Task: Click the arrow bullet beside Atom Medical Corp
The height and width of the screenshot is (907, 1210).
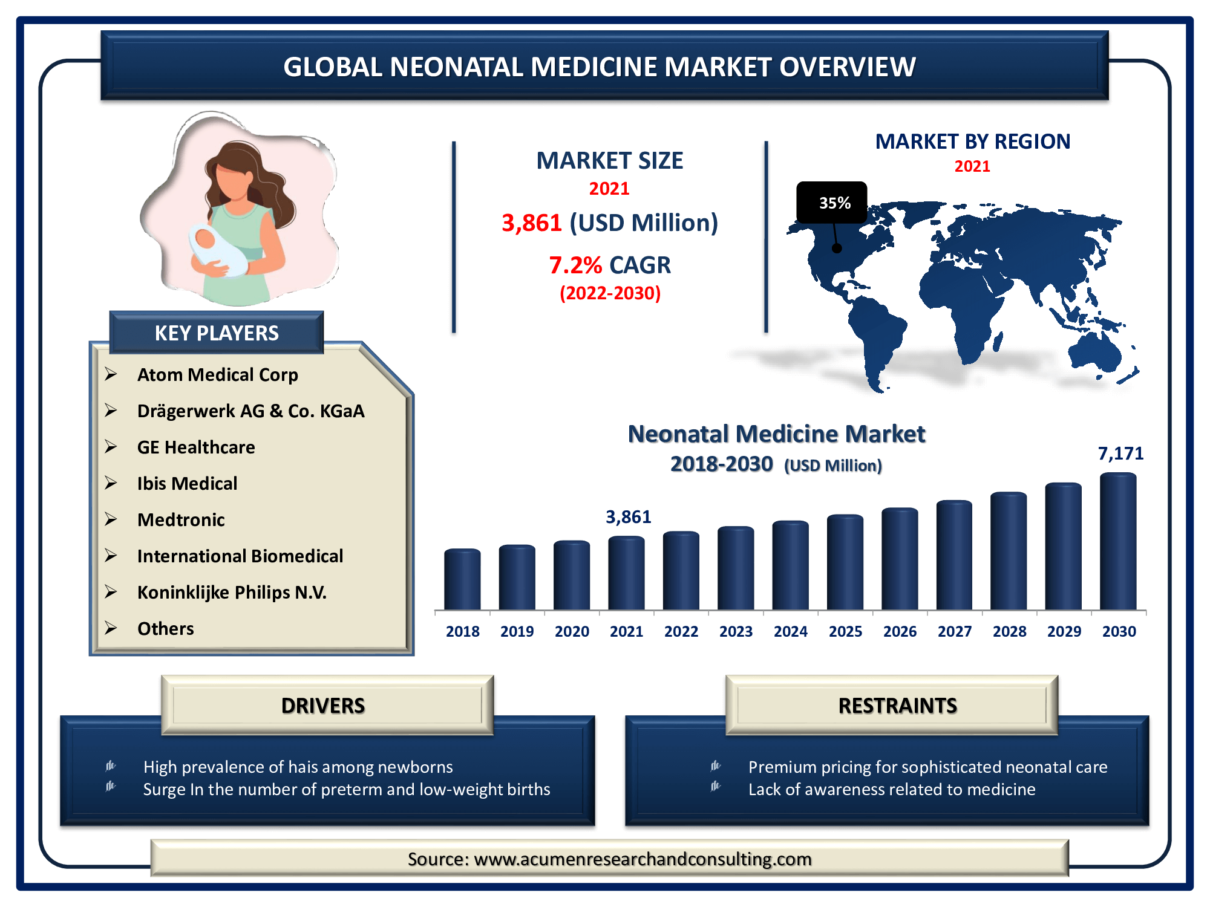Action: point(111,374)
